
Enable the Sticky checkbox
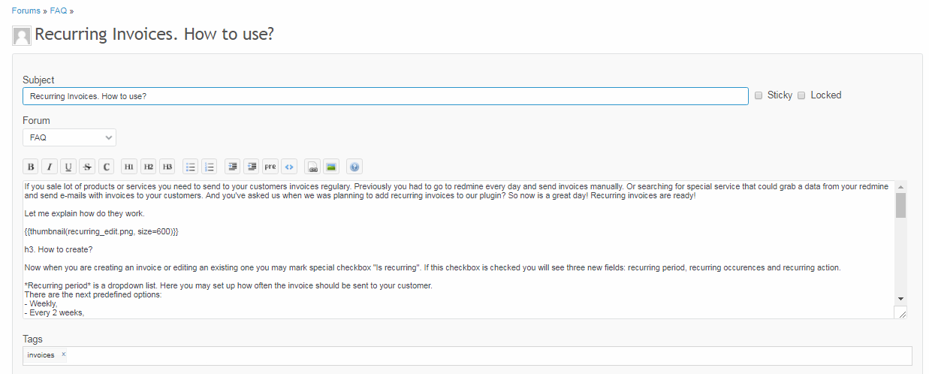[x=759, y=95]
